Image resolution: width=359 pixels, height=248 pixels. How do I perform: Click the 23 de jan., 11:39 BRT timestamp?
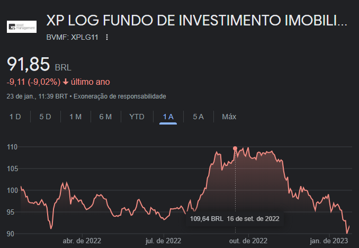(x=37, y=96)
